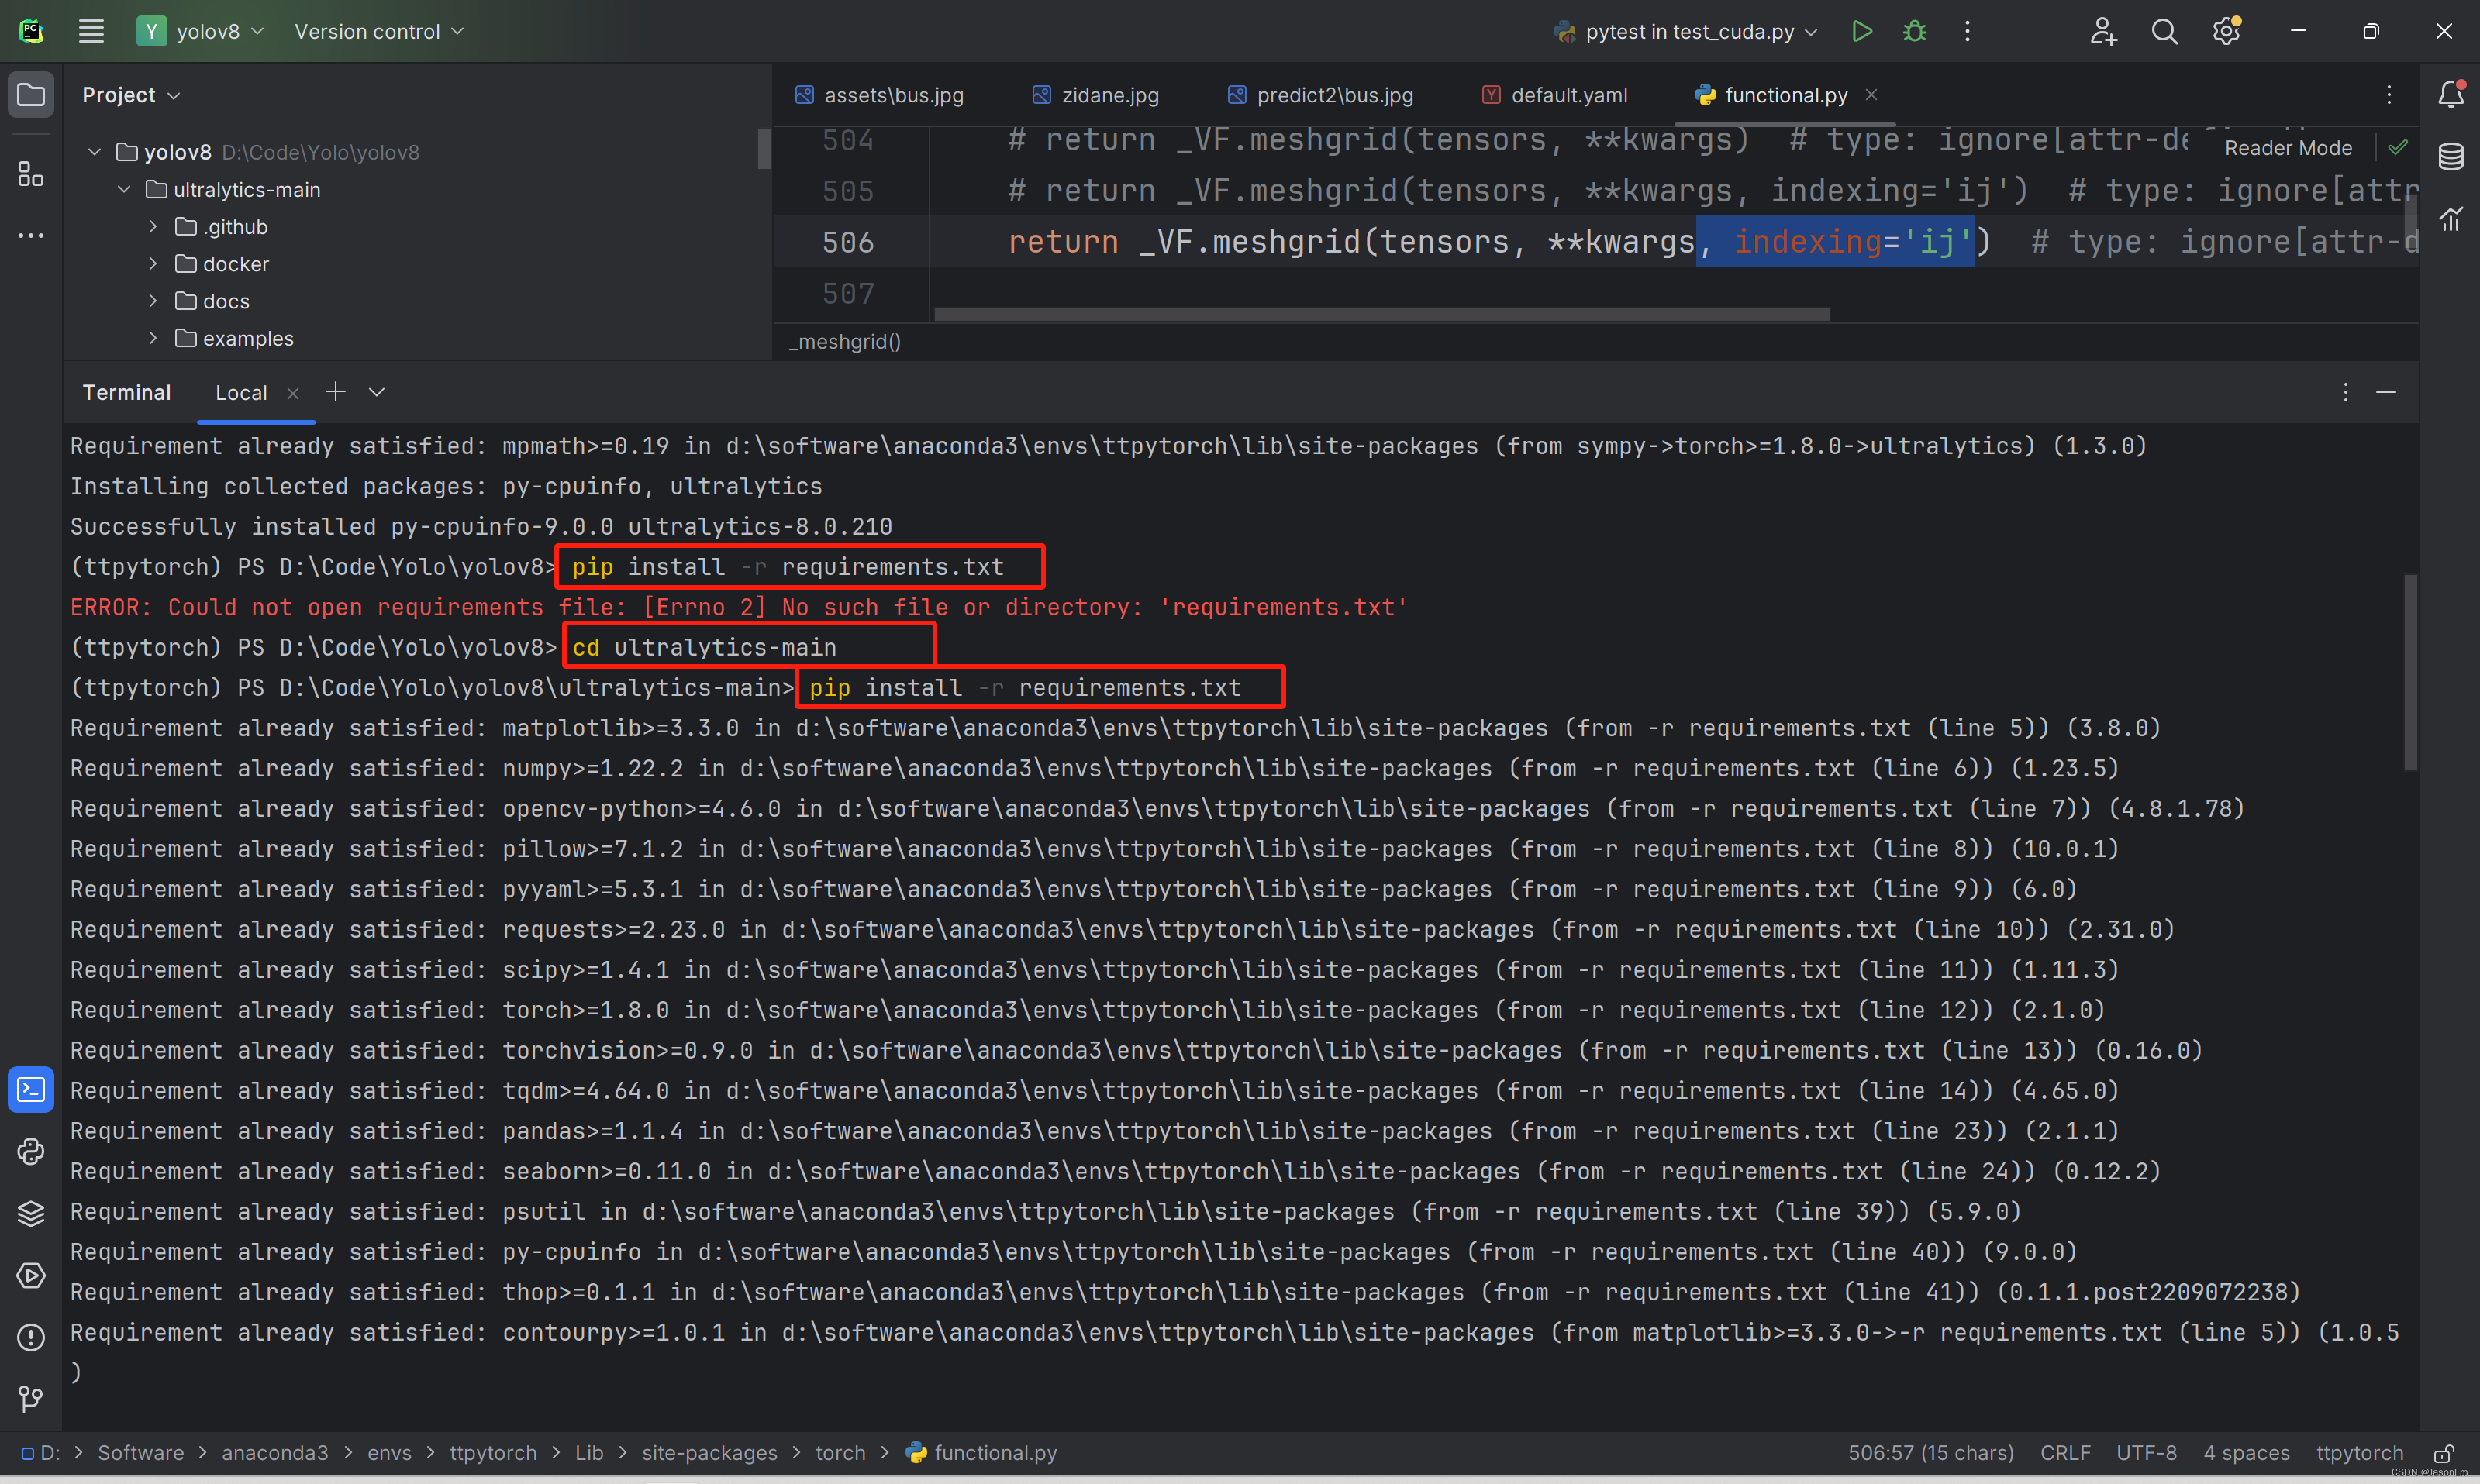Screen dimensions: 2480x1484
Task: Open the main hamburger menu
Action: click(x=91, y=31)
